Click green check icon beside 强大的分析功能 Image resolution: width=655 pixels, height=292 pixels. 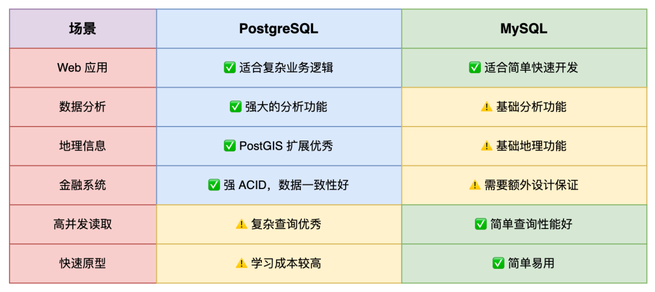point(236,107)
